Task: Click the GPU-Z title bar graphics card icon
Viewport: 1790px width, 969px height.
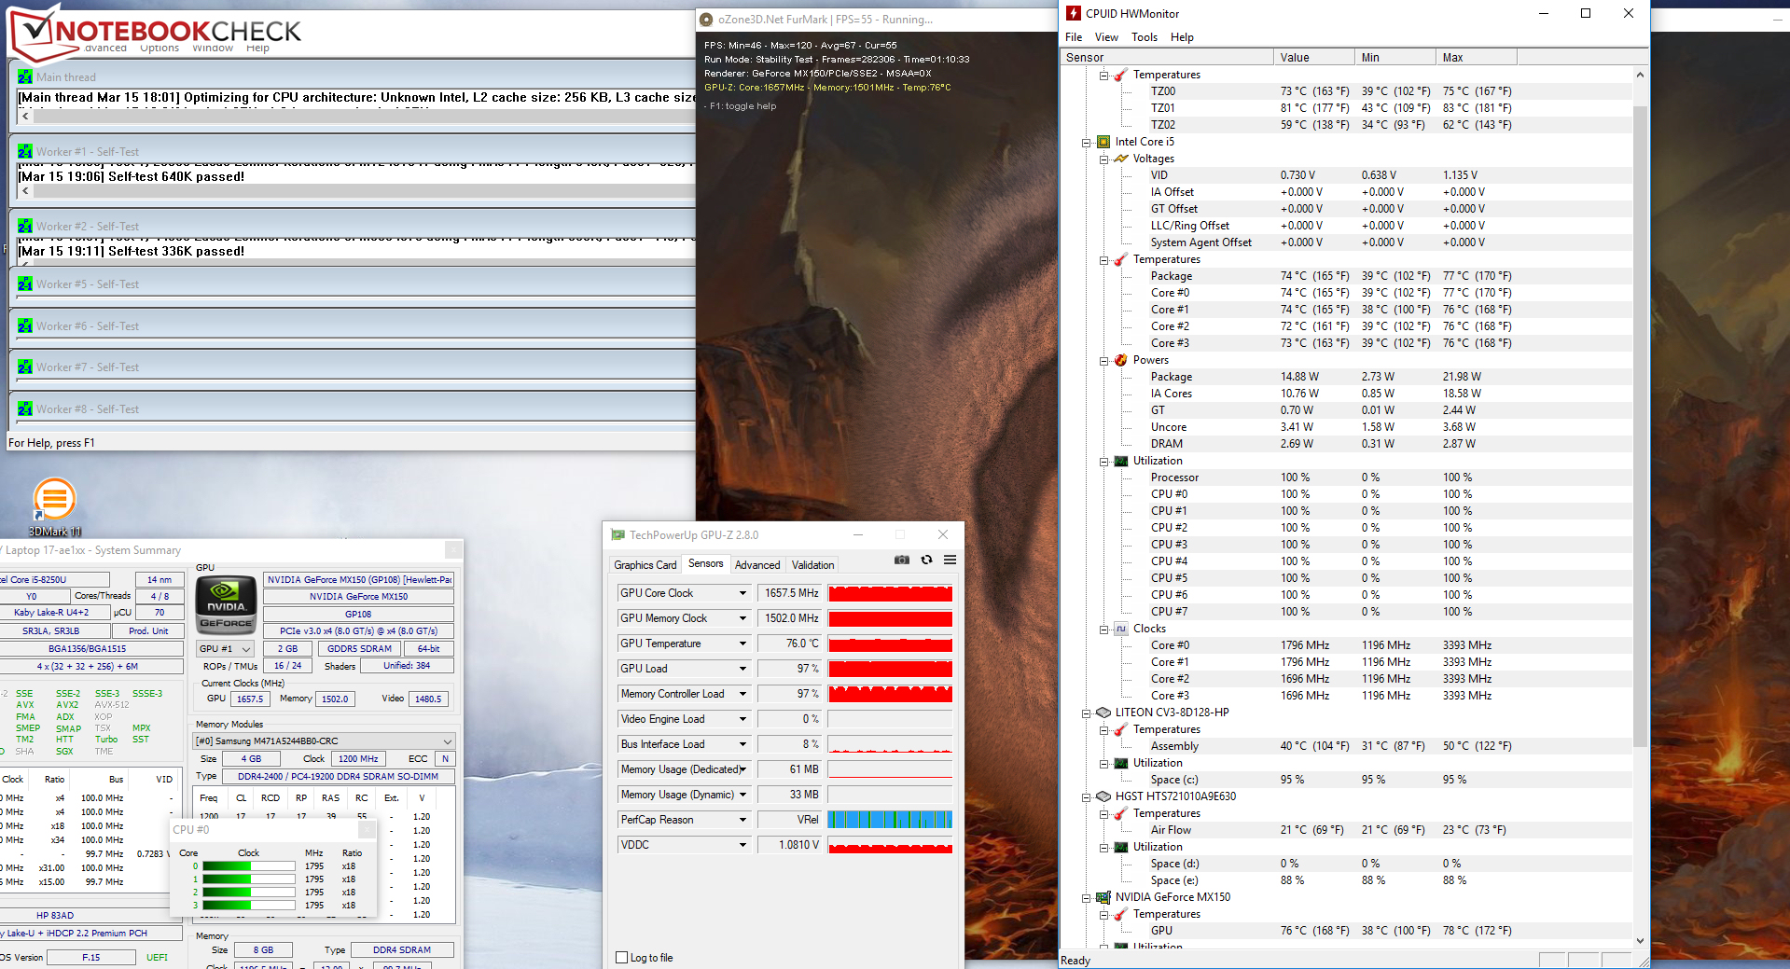Action: pos(617,534)
